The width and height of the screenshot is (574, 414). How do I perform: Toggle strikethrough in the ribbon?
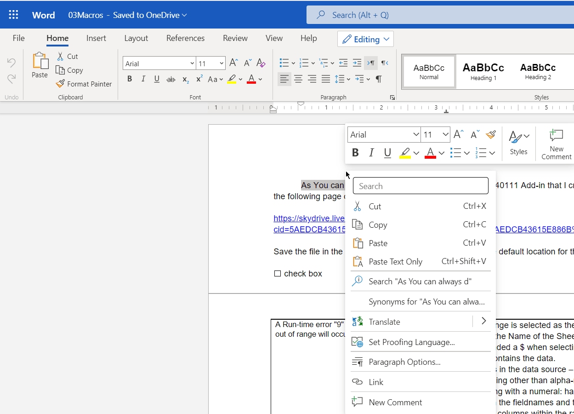click(171, 79)
